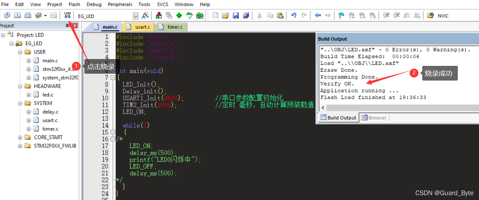Open the Batch Build dropdown arrow
Viewport: 479px width, 200px height.
[x=45, y=16]
